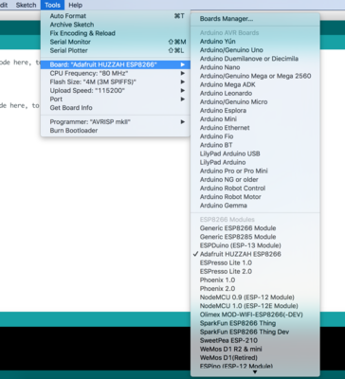Select Arduino Nano board

click(x=255, y=67)
